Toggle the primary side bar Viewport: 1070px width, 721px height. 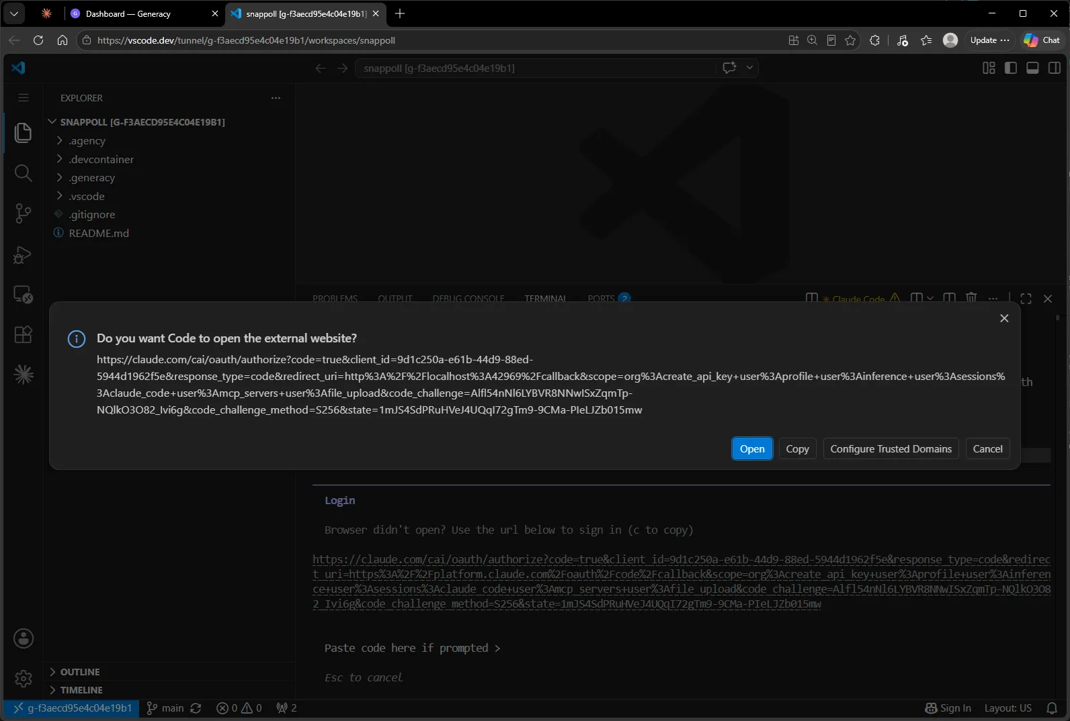(1011, 68)
